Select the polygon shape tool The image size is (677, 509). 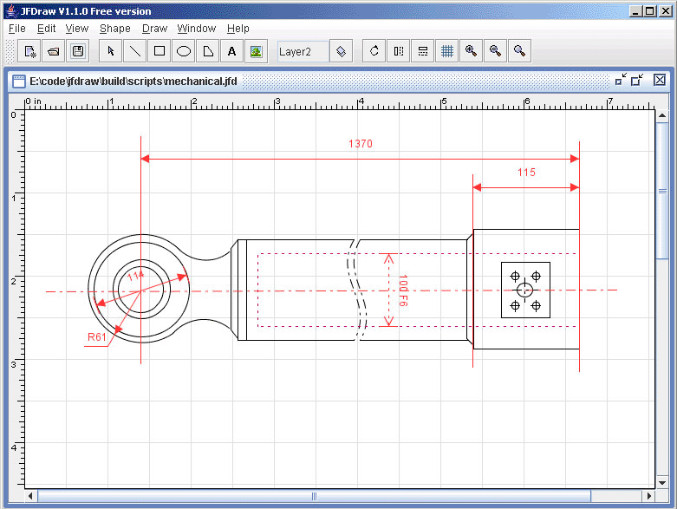(x=208, y=51)
